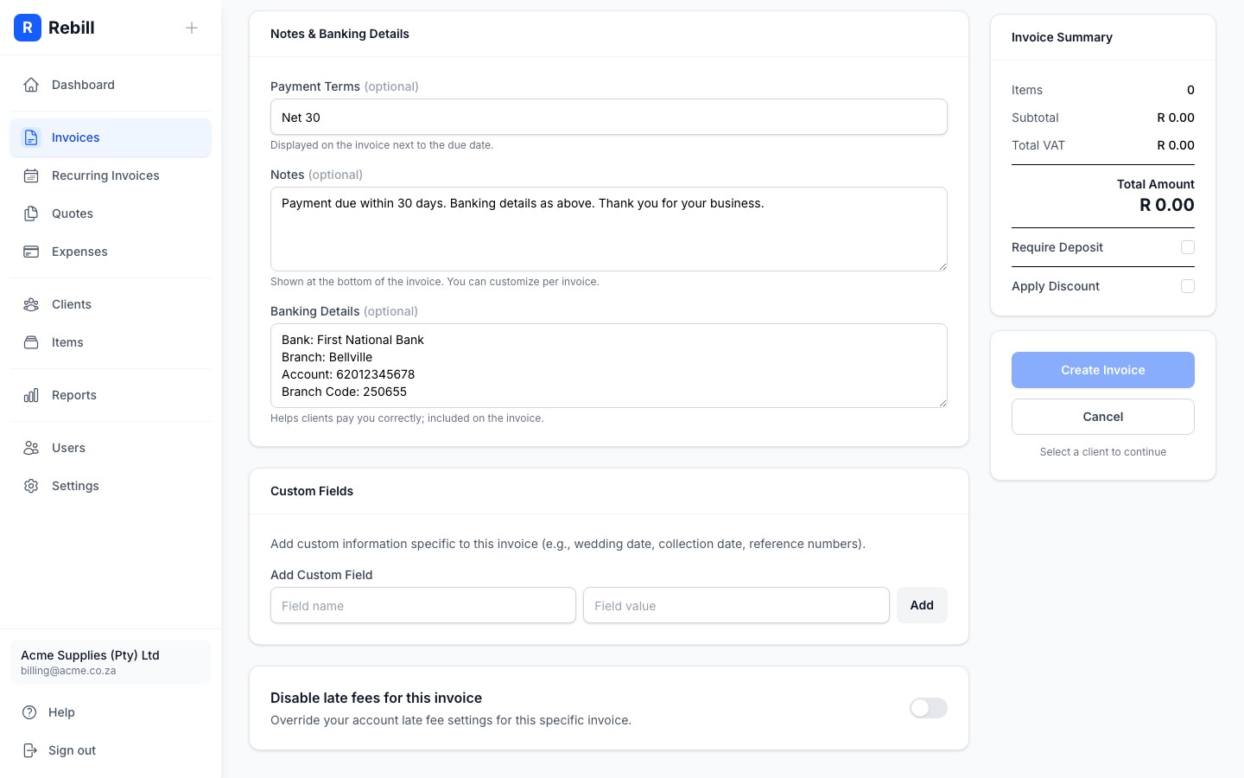This screenshot has width=1244, height=778.
Task: Open Reports using the bar chart icon
Action: click(x=31, y=395)
